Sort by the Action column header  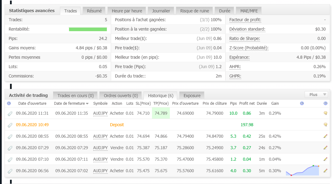tap(117, 103)
